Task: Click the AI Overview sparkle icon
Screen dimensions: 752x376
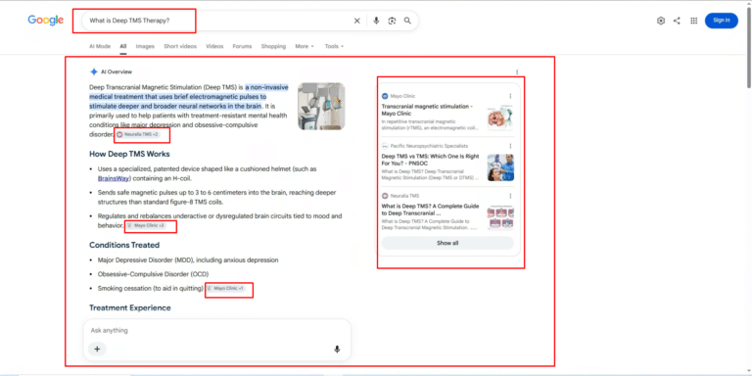Action: pyautogui.click(x=94, y=71)
